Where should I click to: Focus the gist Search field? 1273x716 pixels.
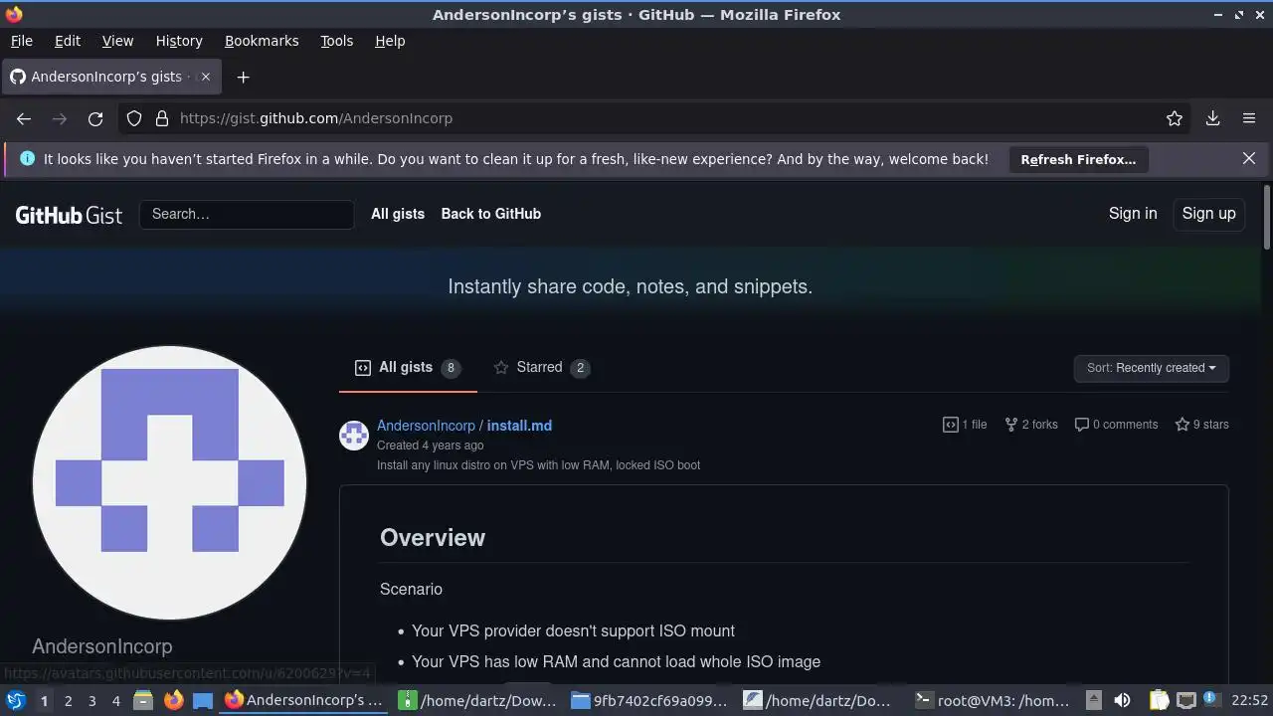pyautogui.click(x=247, y=214)
